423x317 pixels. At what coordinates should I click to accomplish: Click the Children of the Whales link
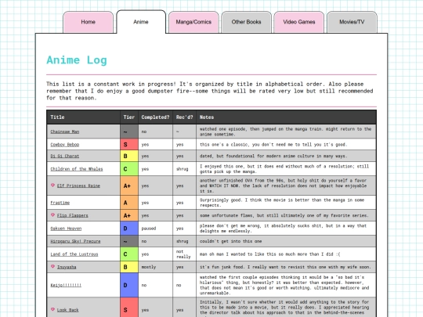[x=77, y=169]
